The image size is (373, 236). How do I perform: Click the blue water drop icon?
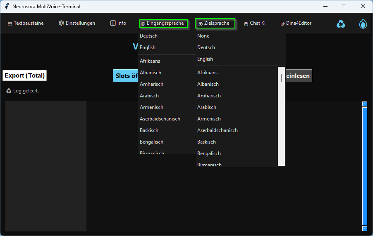coord(363,24)
